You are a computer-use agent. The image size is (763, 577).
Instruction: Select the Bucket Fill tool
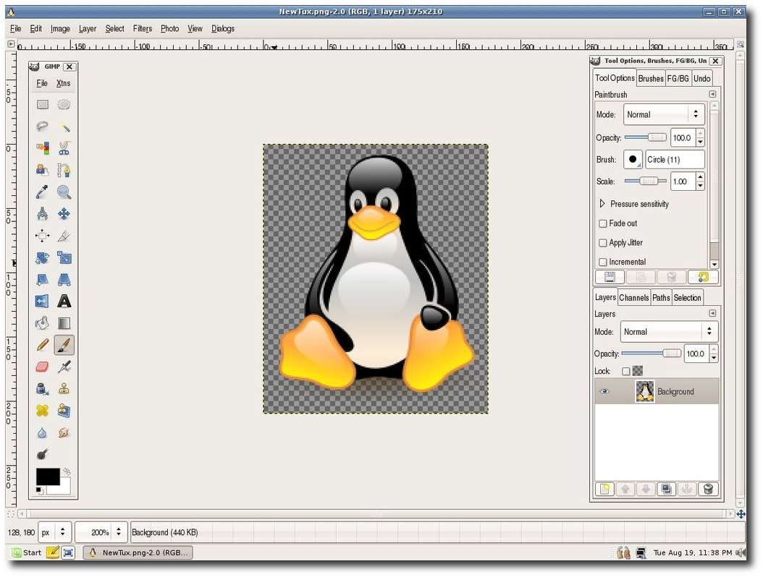point(42,323)
